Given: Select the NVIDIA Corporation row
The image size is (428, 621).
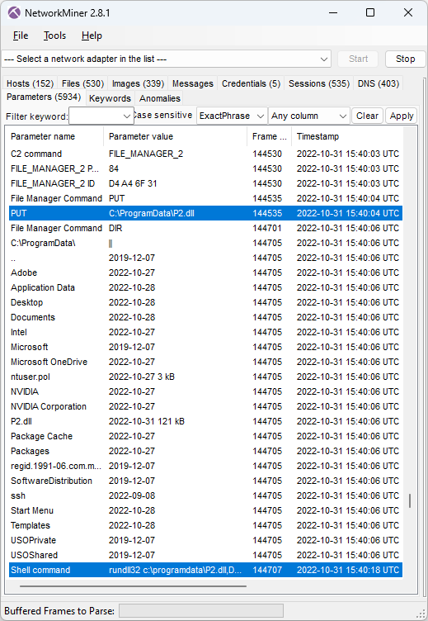Looking at the screenshot, I should pyautogui.click(x=205, y=406).
